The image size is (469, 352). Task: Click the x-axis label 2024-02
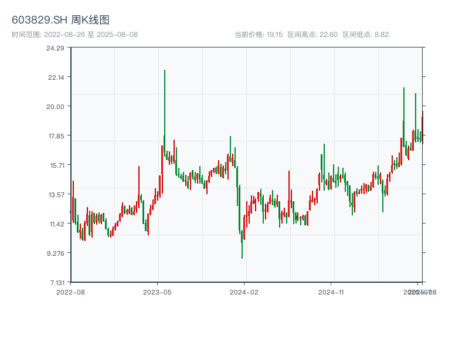click(x=244, y=292)
